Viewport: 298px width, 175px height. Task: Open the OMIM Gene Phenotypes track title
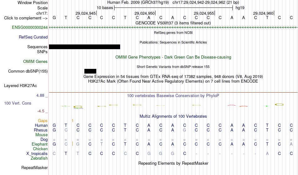pos(173,57)
